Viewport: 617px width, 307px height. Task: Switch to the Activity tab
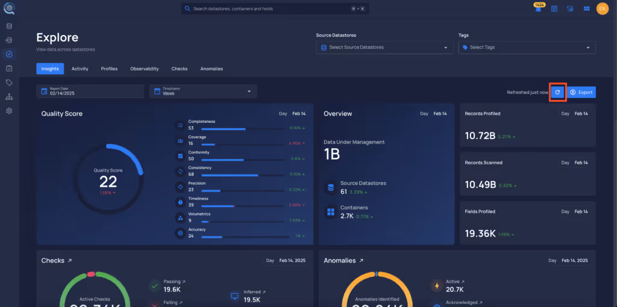coord(80,69)
